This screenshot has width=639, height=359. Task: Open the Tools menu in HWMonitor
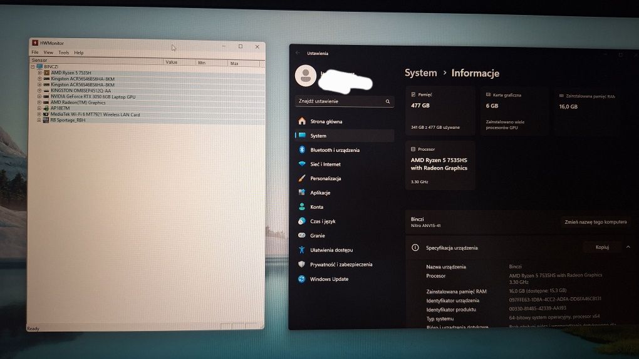tap(63, 53)
